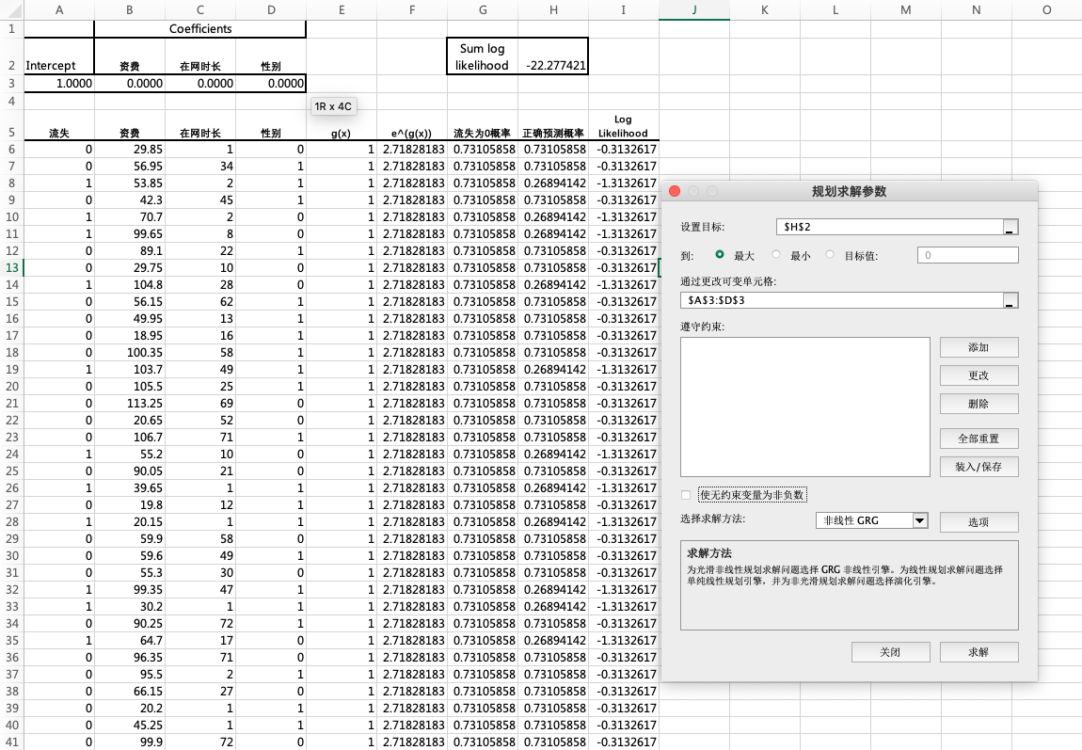Viewport: 1082px width, 750px height.
Task: Click the 正确预测概率 header cell
Action: pos(553,125)
